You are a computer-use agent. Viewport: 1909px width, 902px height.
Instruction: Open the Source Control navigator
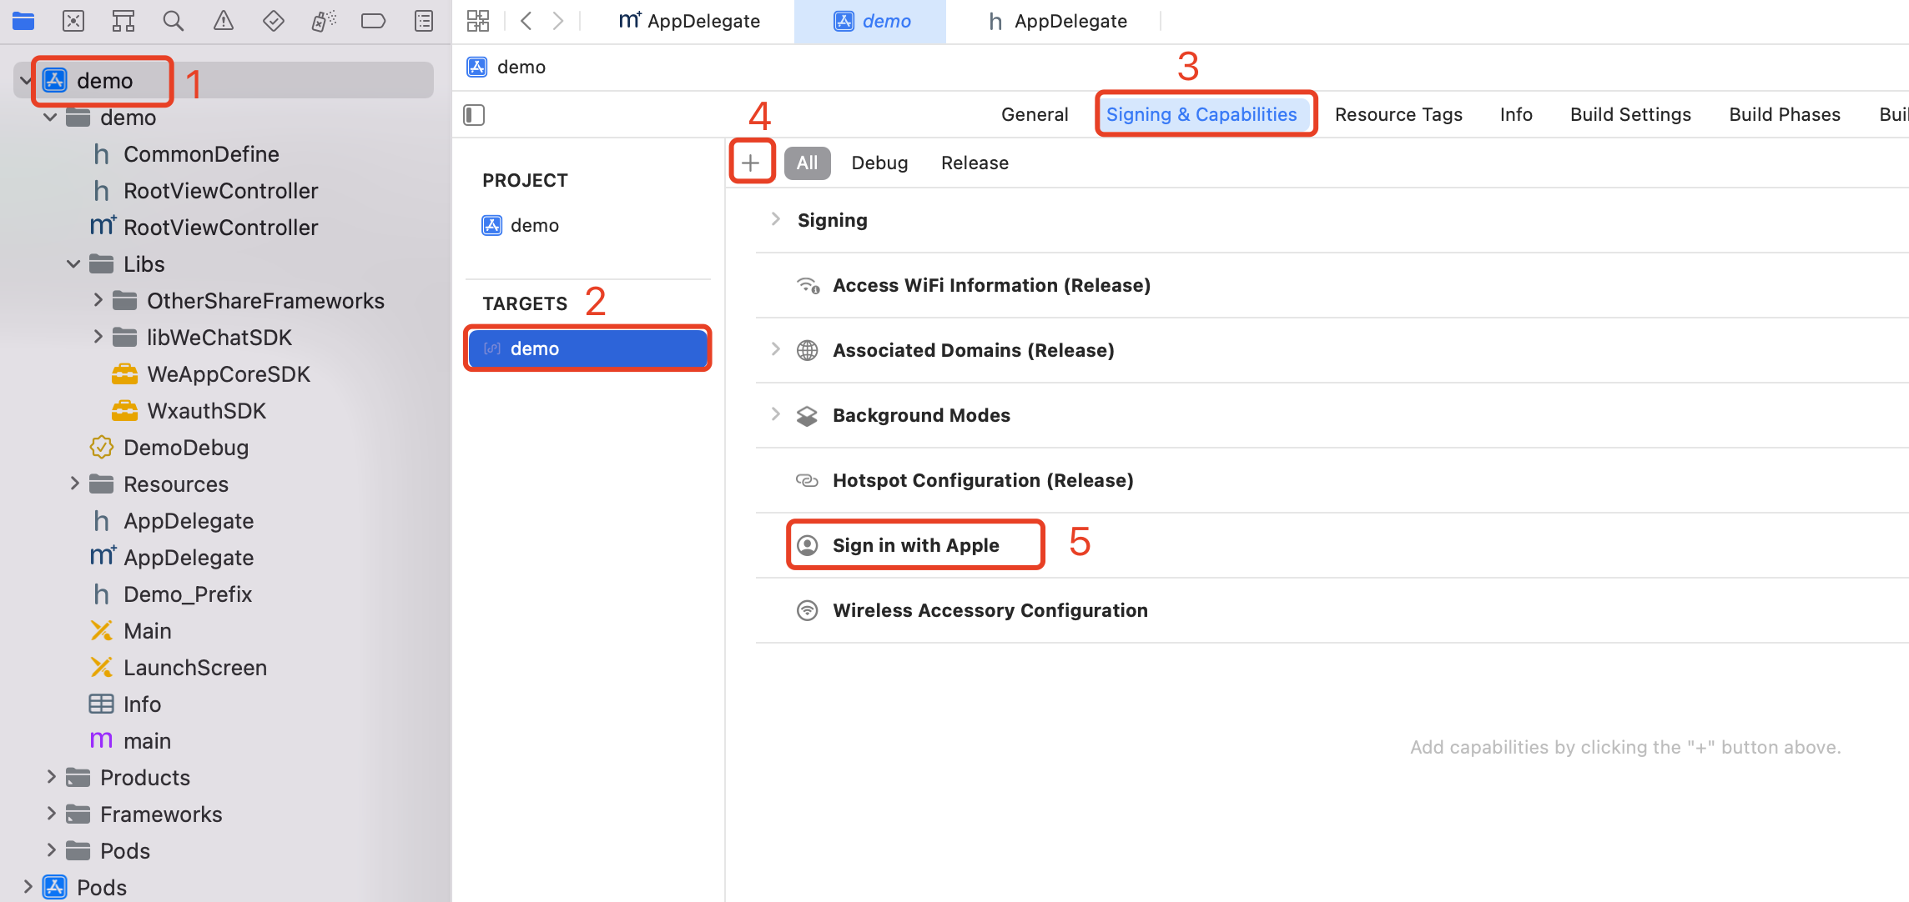(73, 21)
